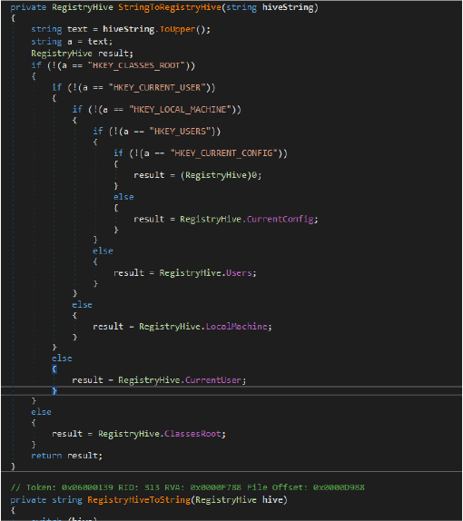This screenshot has height=521, width=463.
Task: Click the Users enum member
Action: 239,273
